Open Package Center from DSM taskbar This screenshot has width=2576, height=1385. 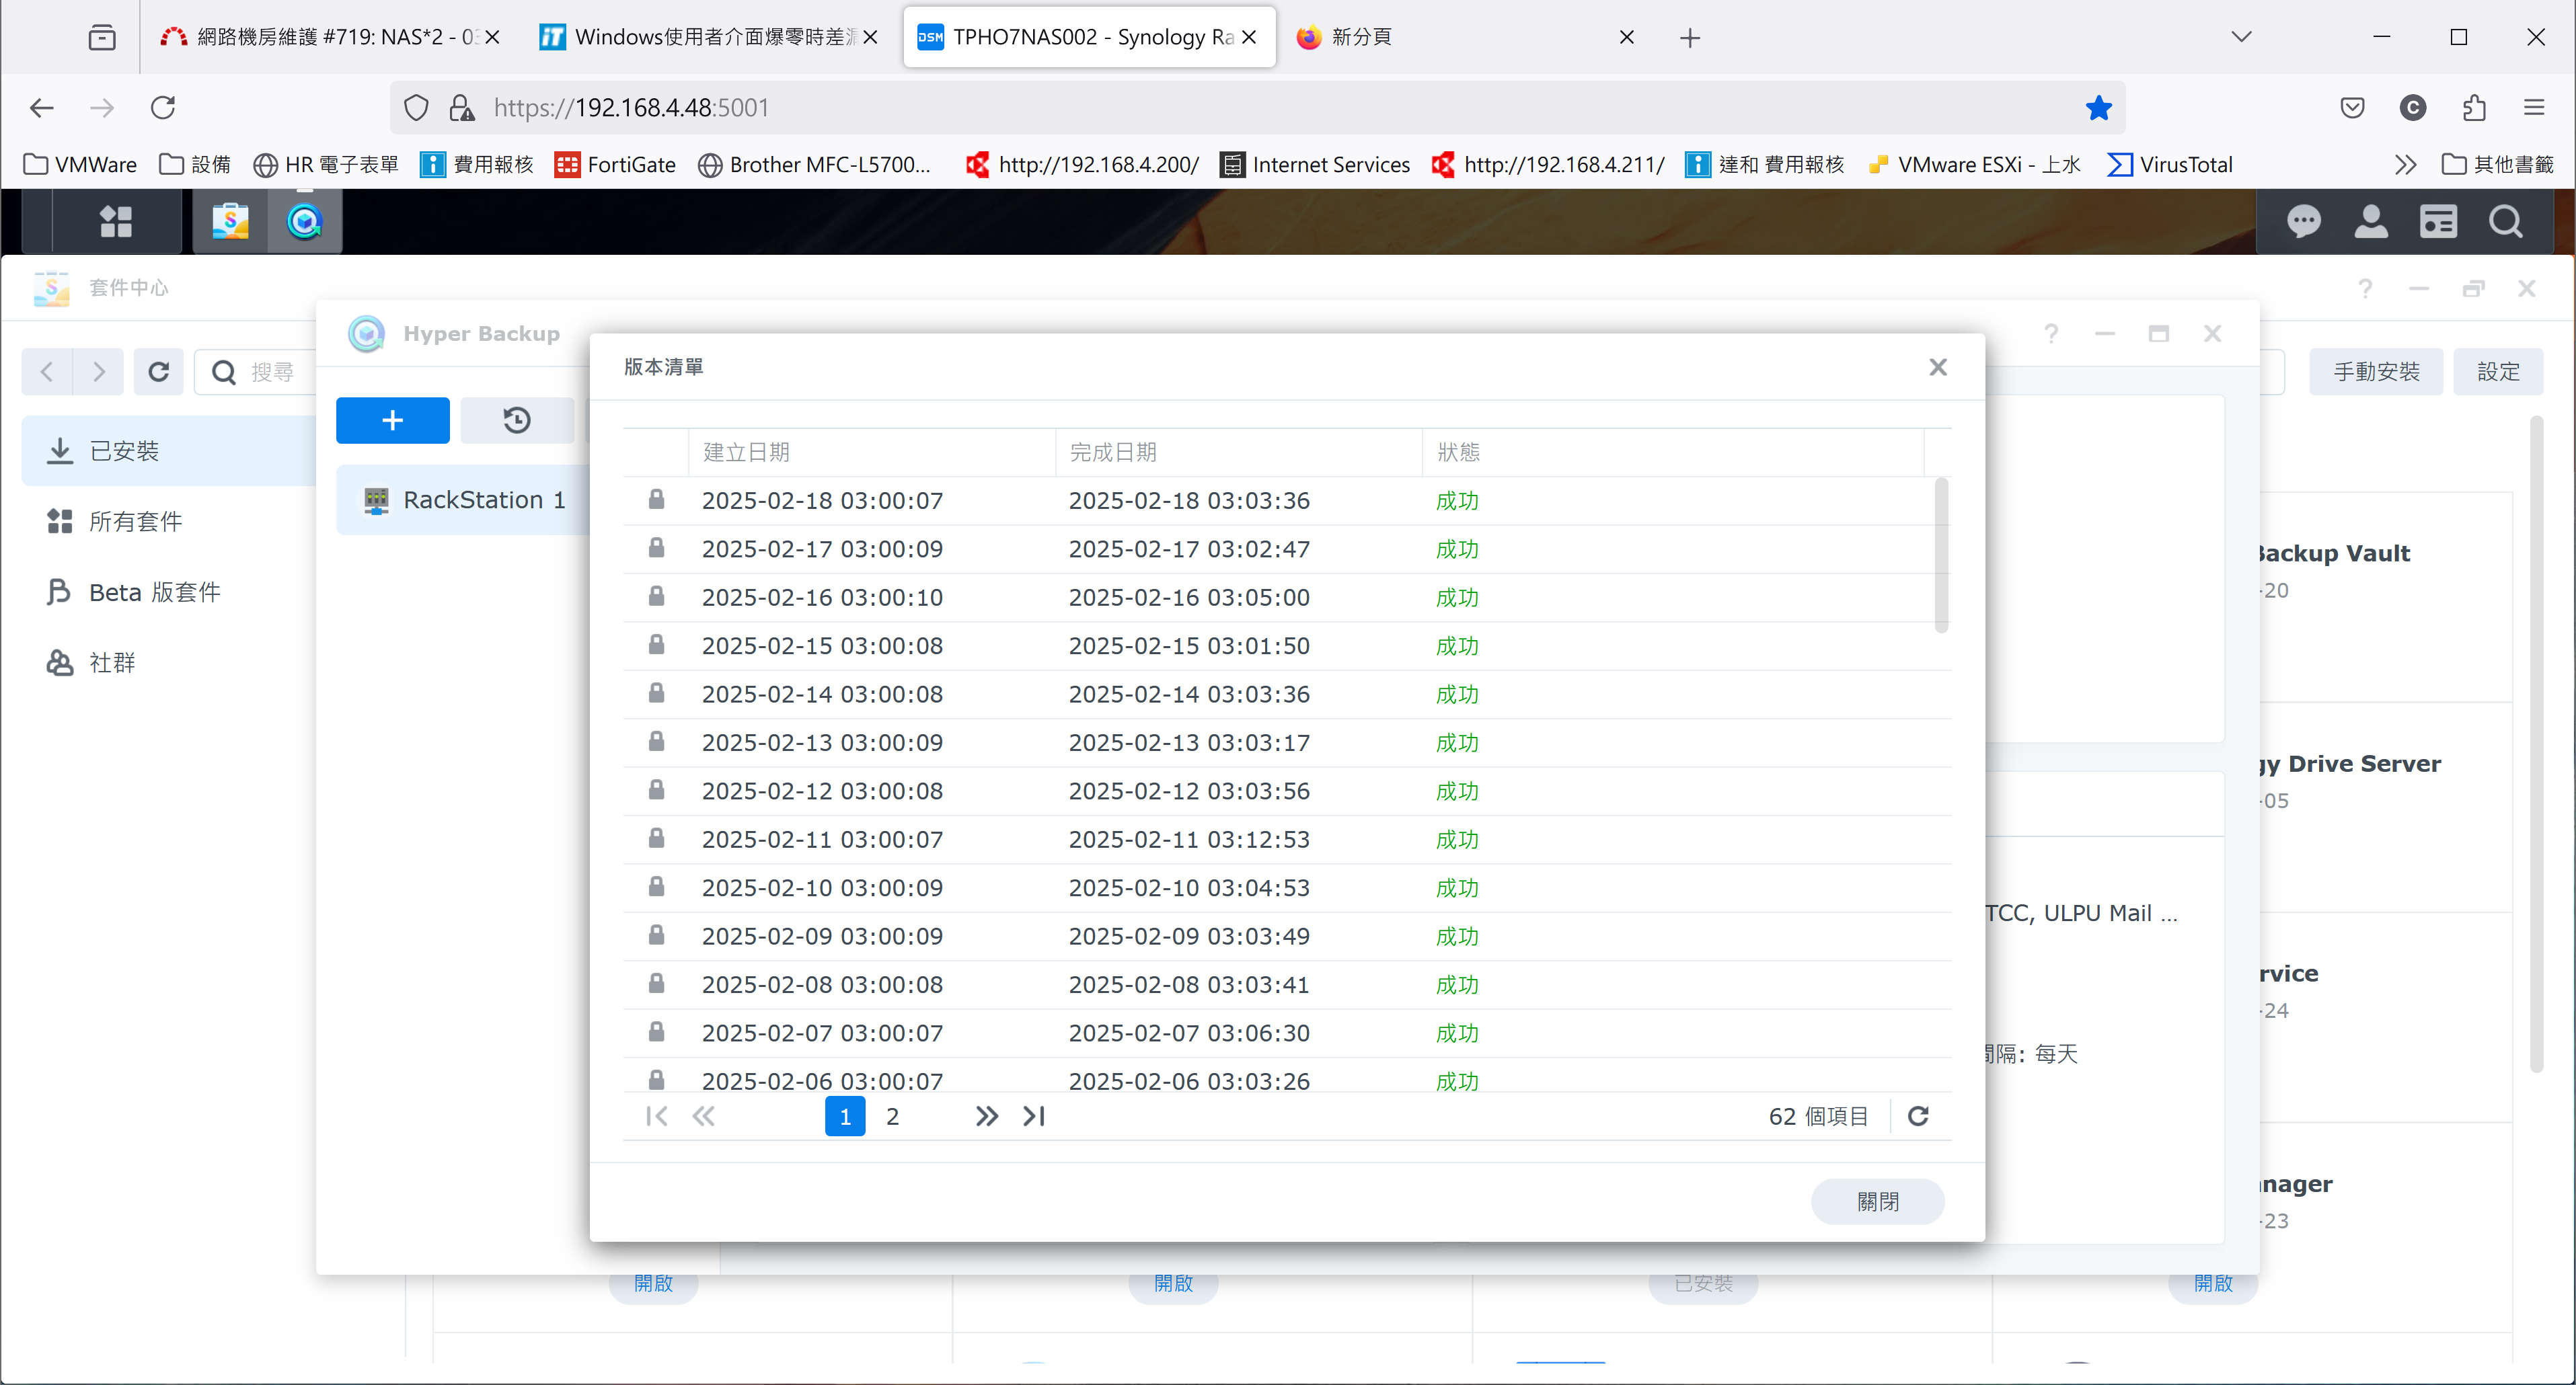[230, 221]
